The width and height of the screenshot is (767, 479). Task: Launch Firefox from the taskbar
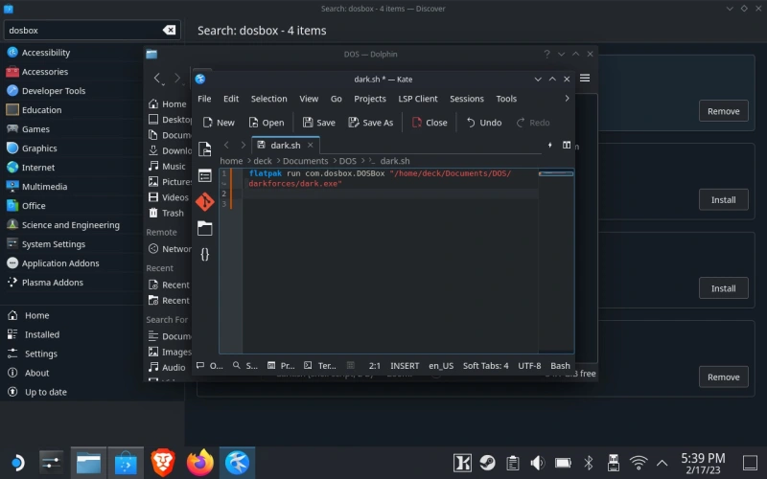point(200,463)
